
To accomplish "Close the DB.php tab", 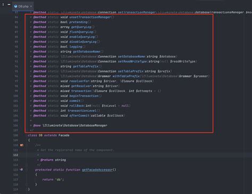I will [x=31, y=6].
